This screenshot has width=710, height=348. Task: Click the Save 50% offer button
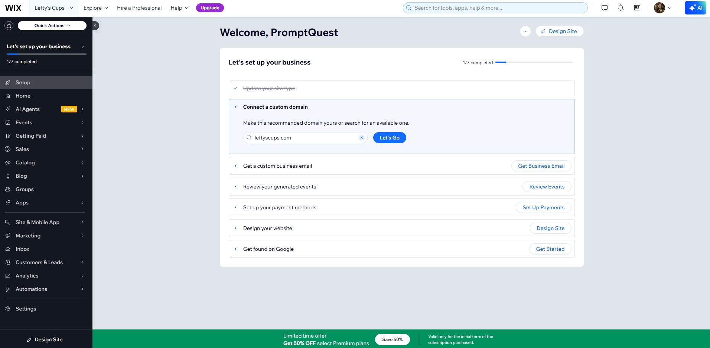tap(392, 339)
